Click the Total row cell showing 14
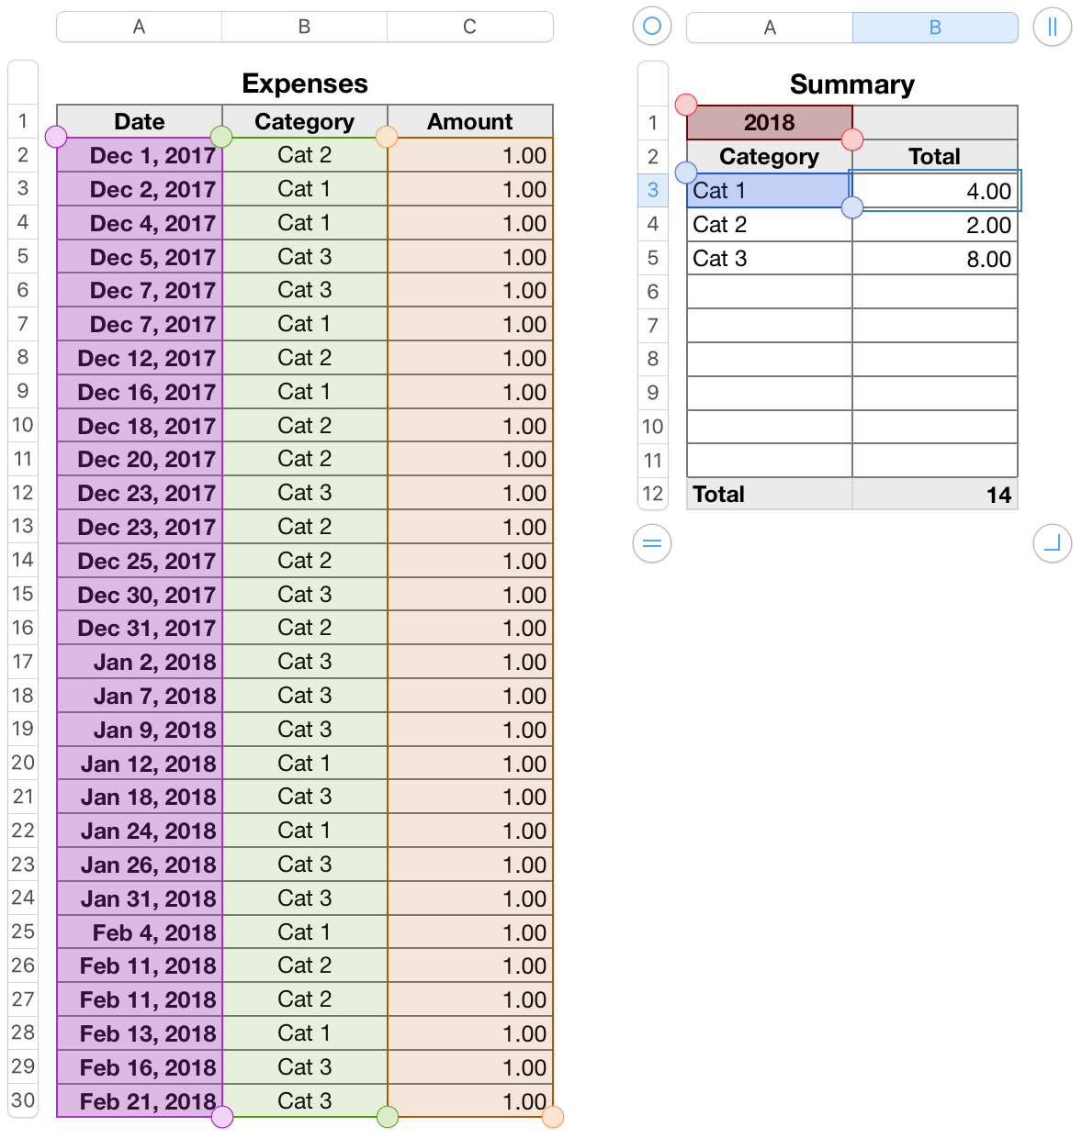The image size is (1082, 1138). (x=935, y=495)
